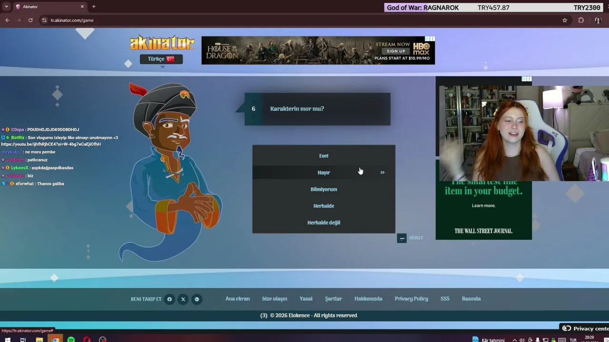Open Akinator's X (Twitter) icon
The height and width of the screenshot is (342, 609).
183,299
